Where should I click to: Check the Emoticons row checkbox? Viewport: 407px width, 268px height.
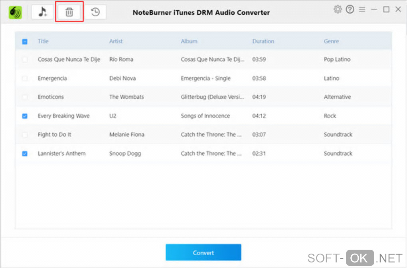tap(25, 97)
